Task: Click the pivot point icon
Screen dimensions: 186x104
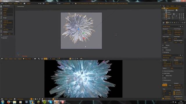Action: [39, 59]
